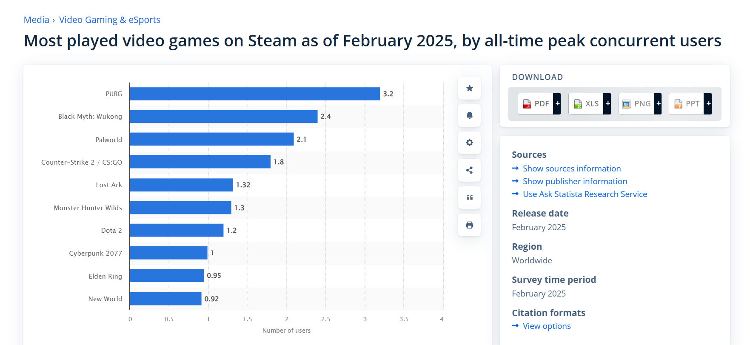Click the Elden Ring bar
The image size is (750, 345).
point(167,275)
